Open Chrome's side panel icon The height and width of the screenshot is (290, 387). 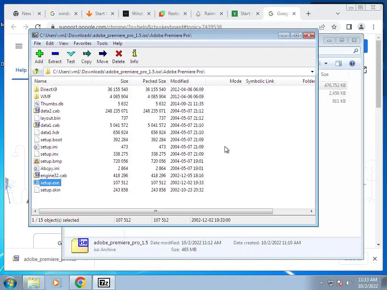[x=349, y=27]
